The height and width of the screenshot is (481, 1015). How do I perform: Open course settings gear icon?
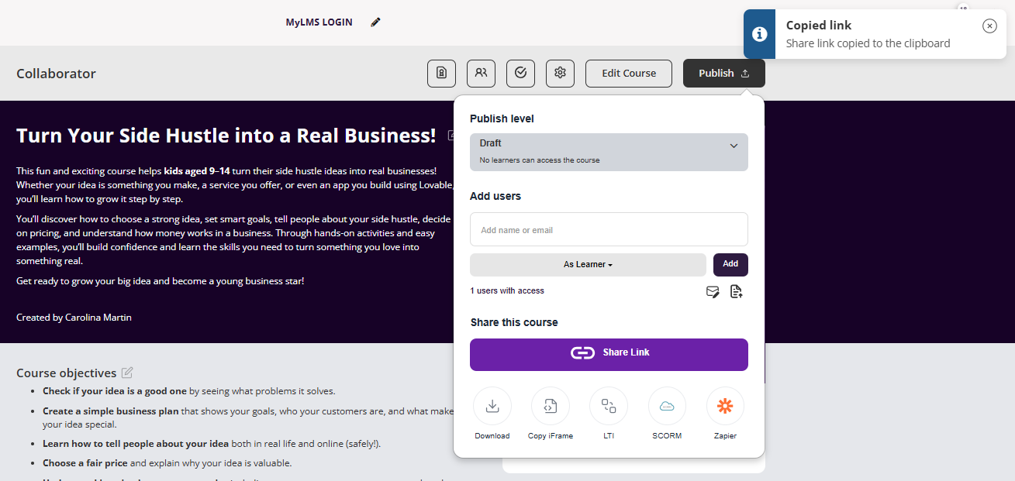560,74
